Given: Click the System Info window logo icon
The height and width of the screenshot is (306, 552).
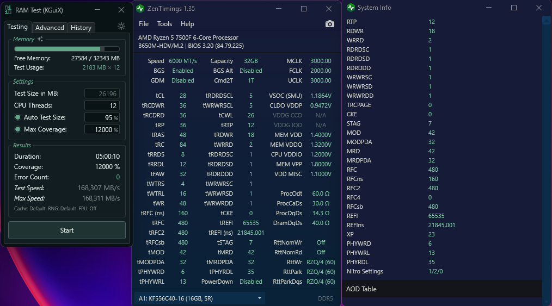Looking at the screenshot, I should coord(351,8).
